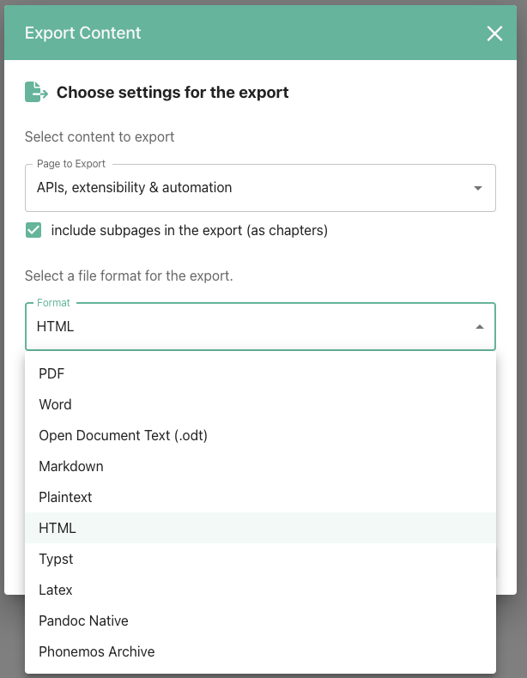Choose the Plaintext format option
This screenshot has height=678, width=527.
click(65, 497)
